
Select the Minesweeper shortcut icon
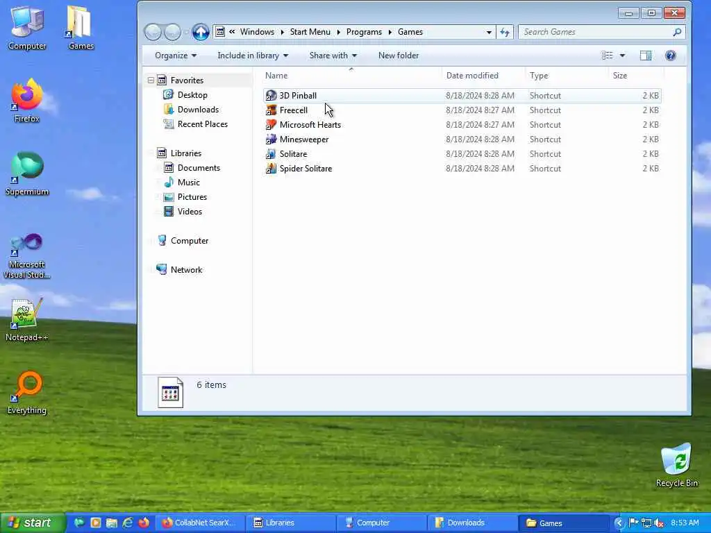tap(271, 139)
